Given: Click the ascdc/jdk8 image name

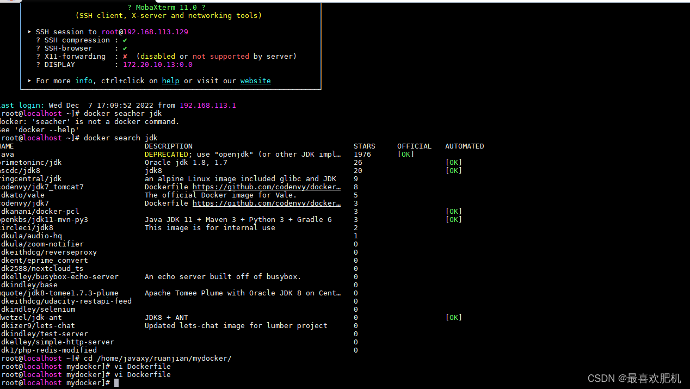Looking at the screenshot, I should pyautogui.click(x=20, y=170).
